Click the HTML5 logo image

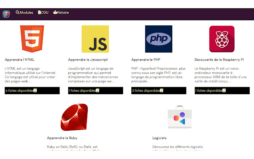32,39
